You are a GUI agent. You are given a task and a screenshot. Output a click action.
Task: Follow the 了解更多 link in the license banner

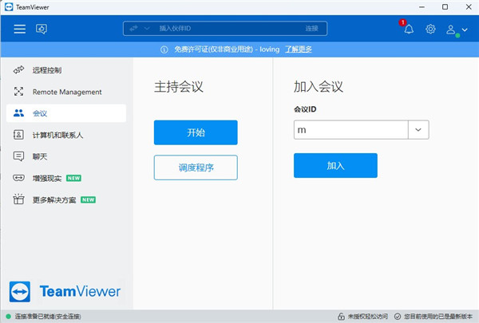click(298, 49)
